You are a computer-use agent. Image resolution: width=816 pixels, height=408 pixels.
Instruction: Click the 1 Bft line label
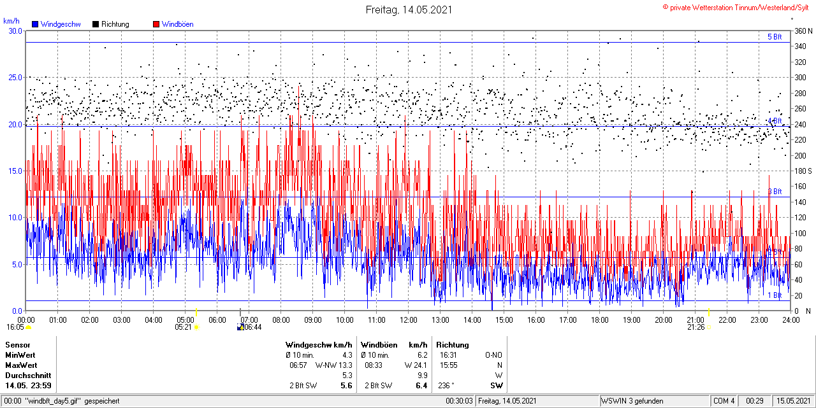(774, 295)
